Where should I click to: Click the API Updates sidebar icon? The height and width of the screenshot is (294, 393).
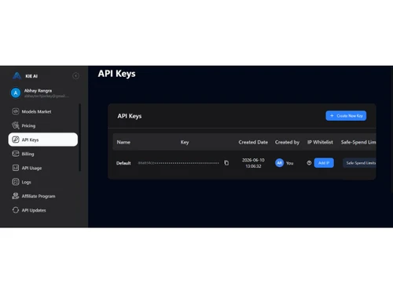point(16,210)
